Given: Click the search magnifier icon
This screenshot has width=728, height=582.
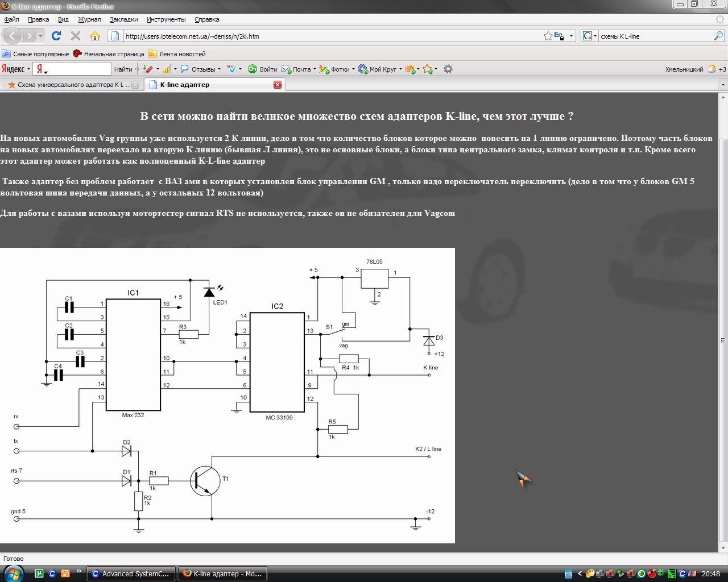Looking at the screenshot, I should coord(718,36).
